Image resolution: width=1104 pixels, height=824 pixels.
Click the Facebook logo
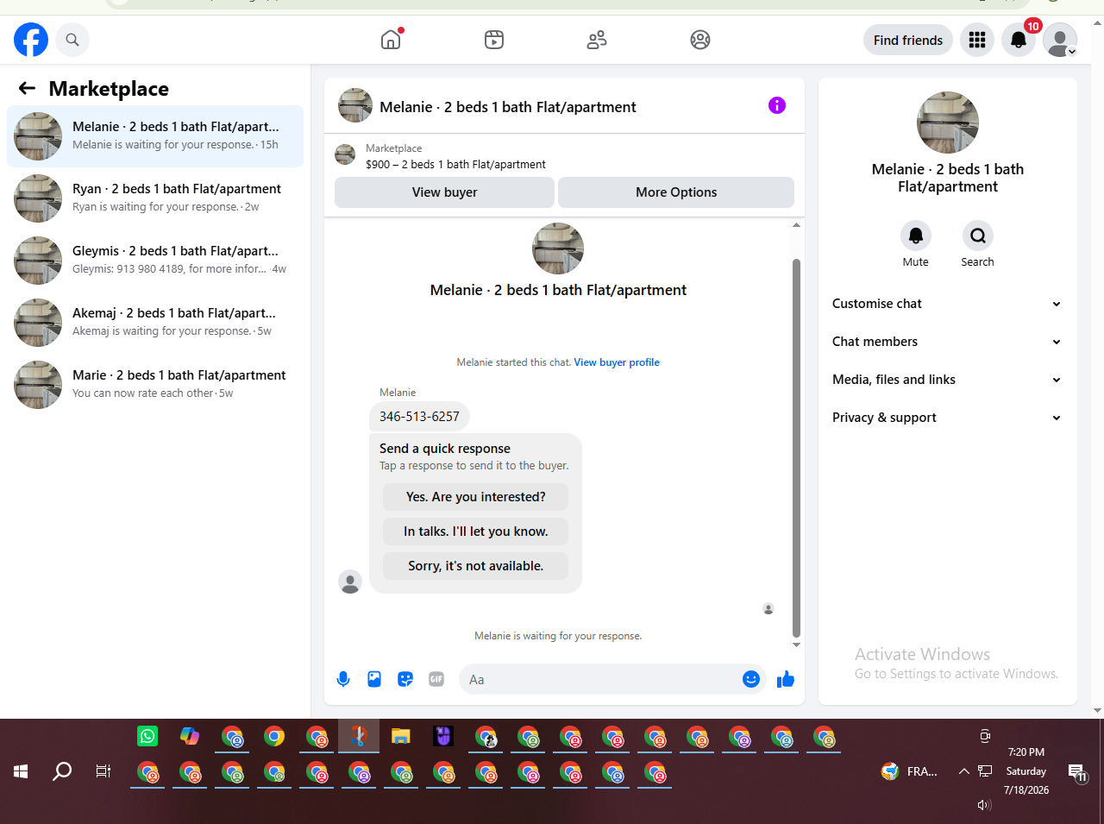pyautogui.click(x=31, y=40)
